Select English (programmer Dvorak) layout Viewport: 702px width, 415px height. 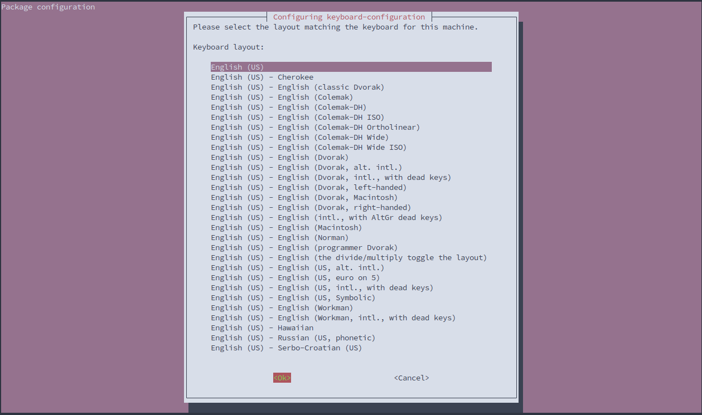point(304,247)
